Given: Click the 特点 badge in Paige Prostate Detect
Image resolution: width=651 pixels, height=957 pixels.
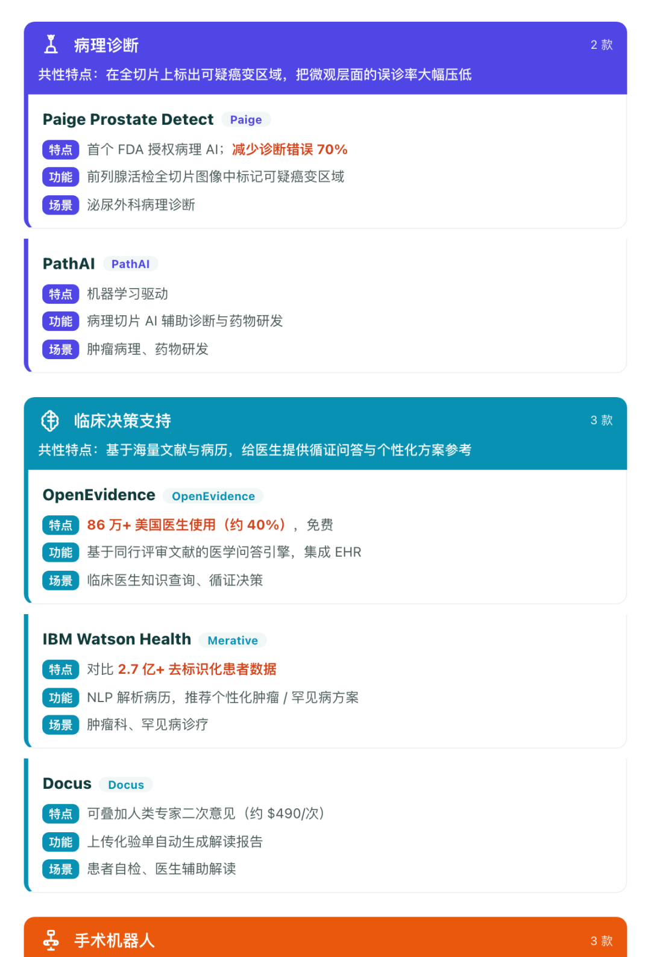Looking at the screenshot, I should click(60, 149).
